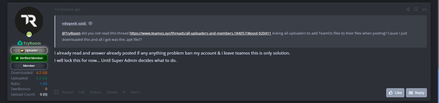
Task: Open the TryRoom username profile
Action: point(32,43)
